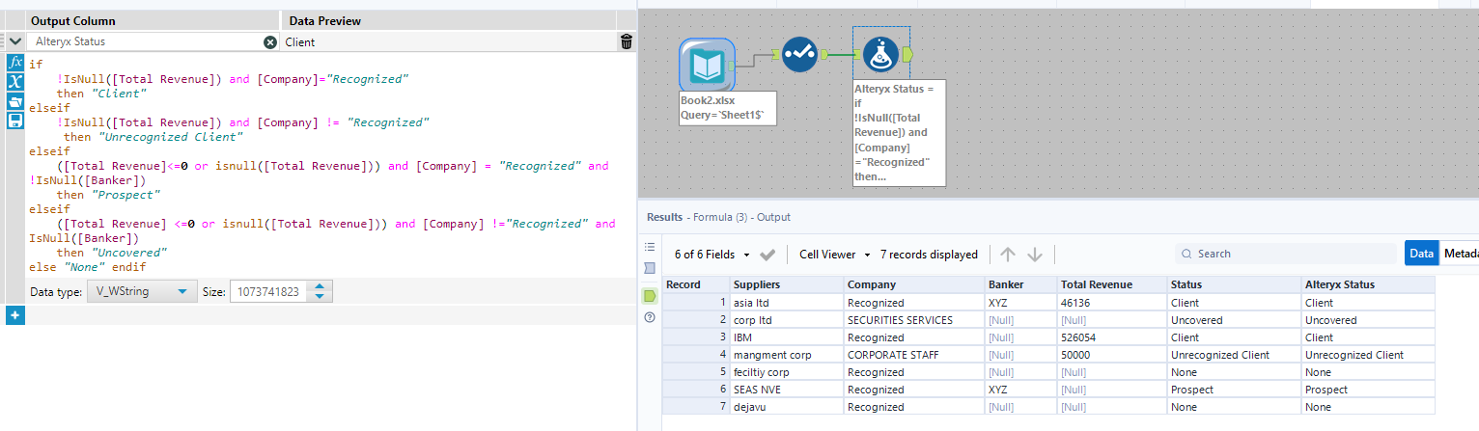Open the 6 of 6 Fields dropdown
The height and width of the screenshot is (431, 1479).
tap(706, 255)
